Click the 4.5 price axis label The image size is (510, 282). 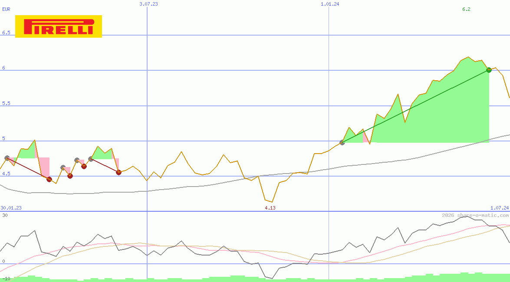(x=6, y=174)
